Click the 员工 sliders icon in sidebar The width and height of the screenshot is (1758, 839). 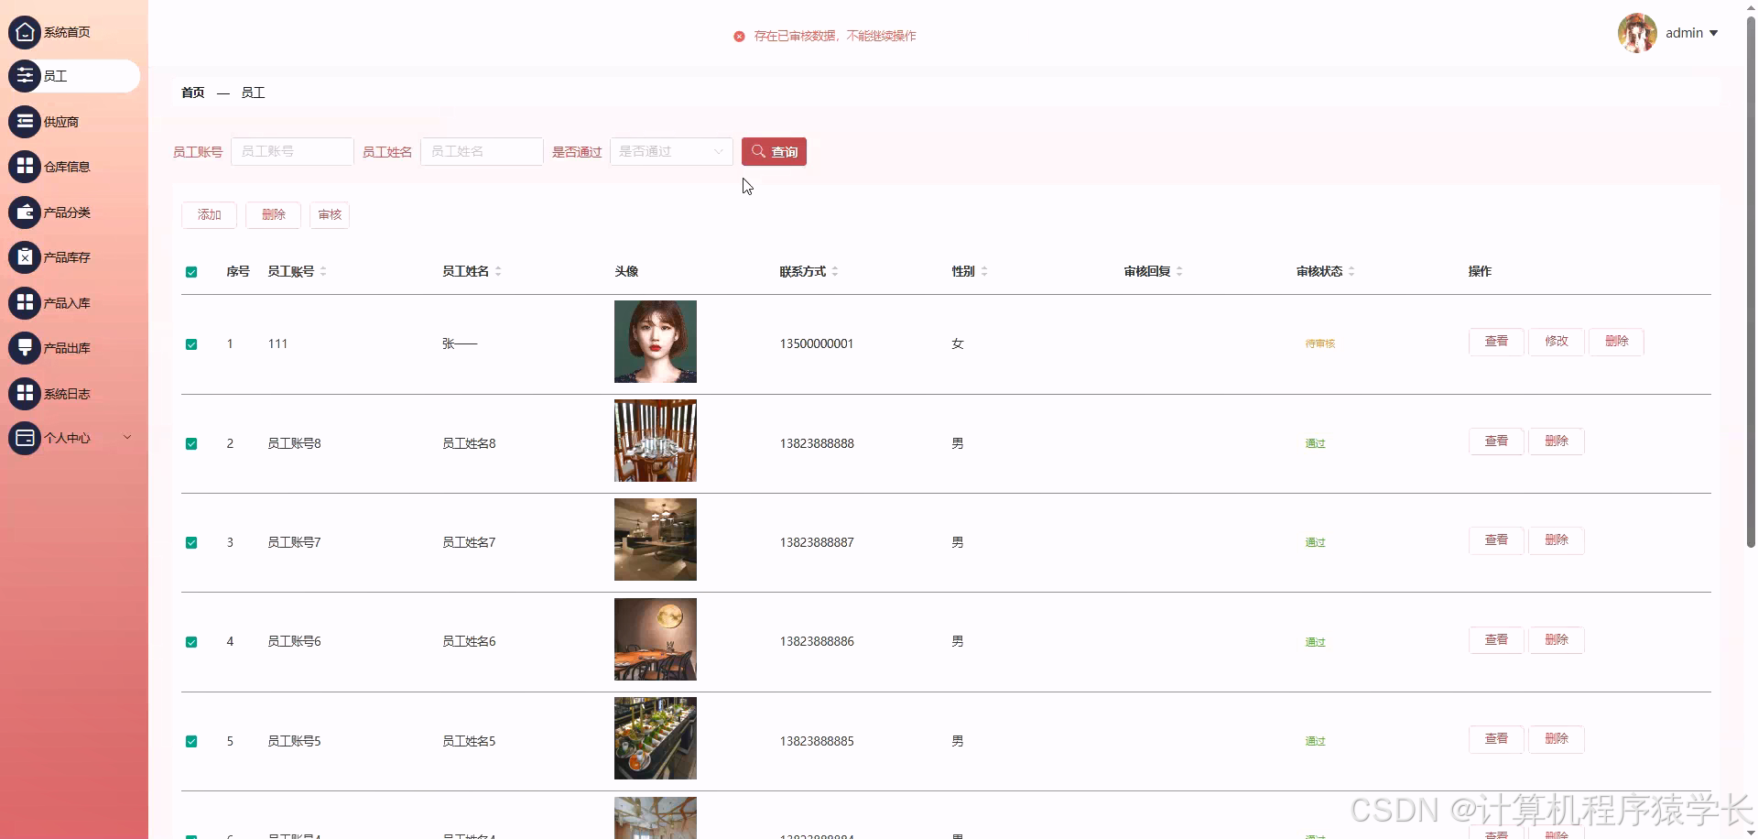pos(25,76)
